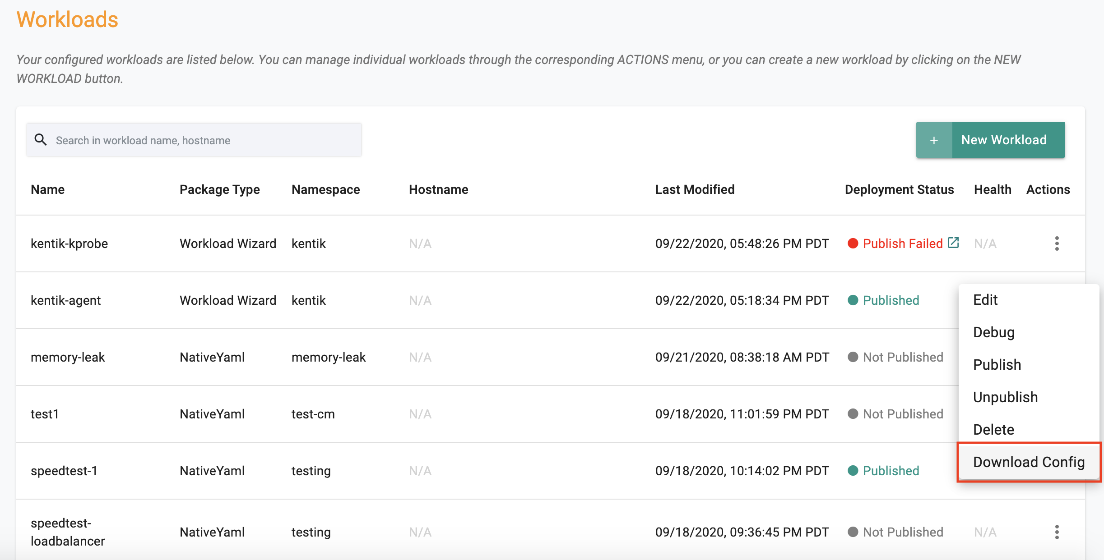Click the plus icon on New Workload
Image resolution: width=1104 pixels, height=560 pixels.
point(934,140)
